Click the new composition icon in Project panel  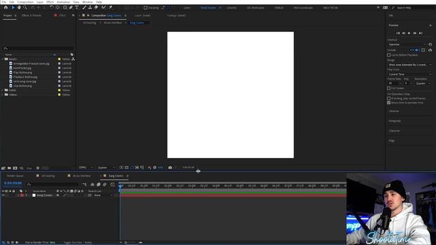pyautogui.click(x=15, y=168)
